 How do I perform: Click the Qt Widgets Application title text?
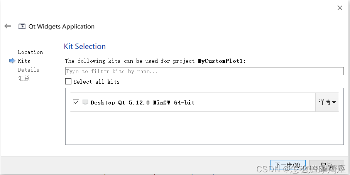(x=61, y=26)
